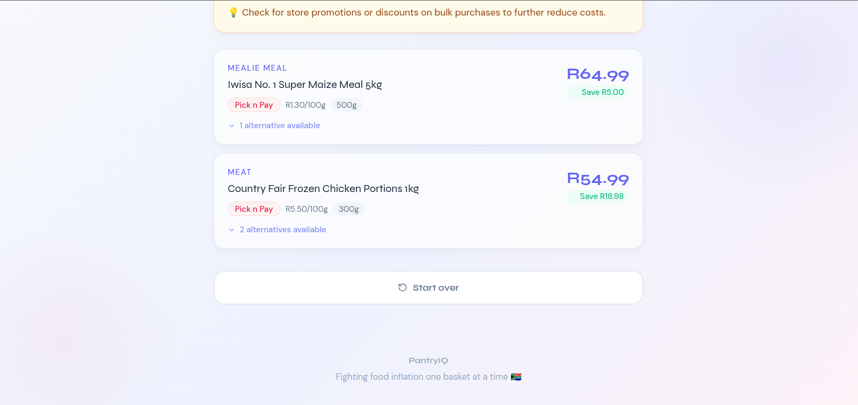Select Pick n Pay tag on chicken portions

[x=254, y=209]
